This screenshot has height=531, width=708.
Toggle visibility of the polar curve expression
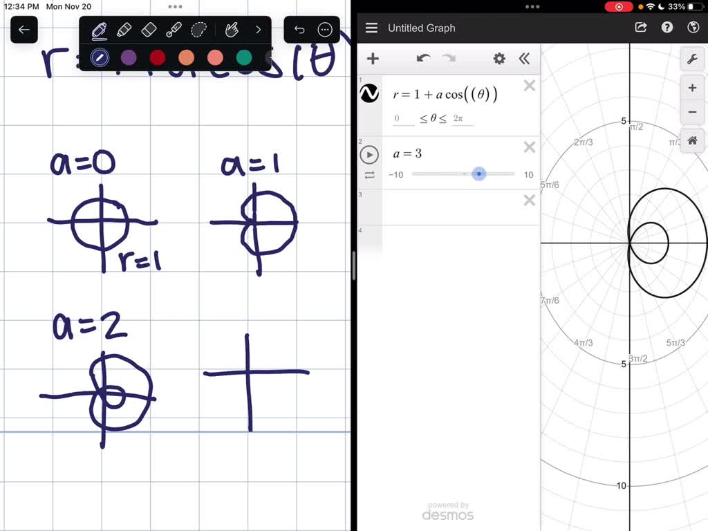point(369,93)
